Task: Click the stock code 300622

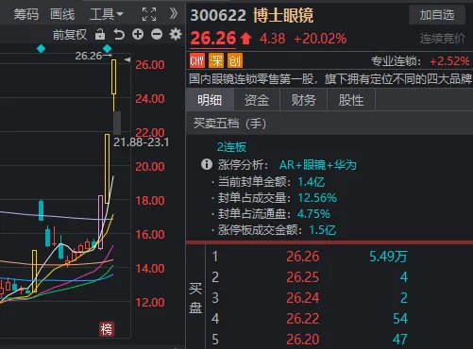Action: tap(218, 15)
